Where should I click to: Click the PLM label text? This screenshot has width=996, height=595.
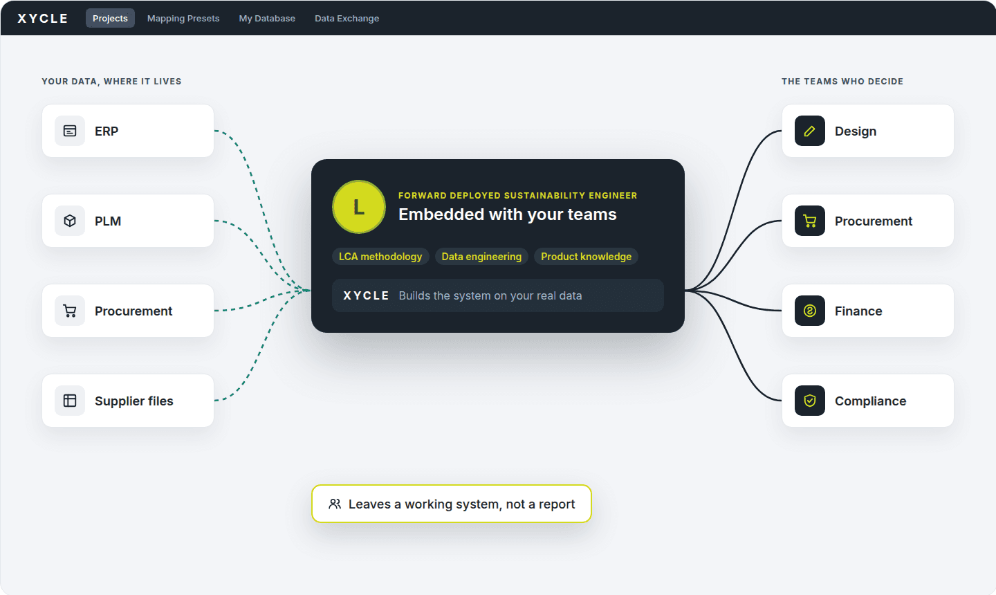(x=108, y=221)
